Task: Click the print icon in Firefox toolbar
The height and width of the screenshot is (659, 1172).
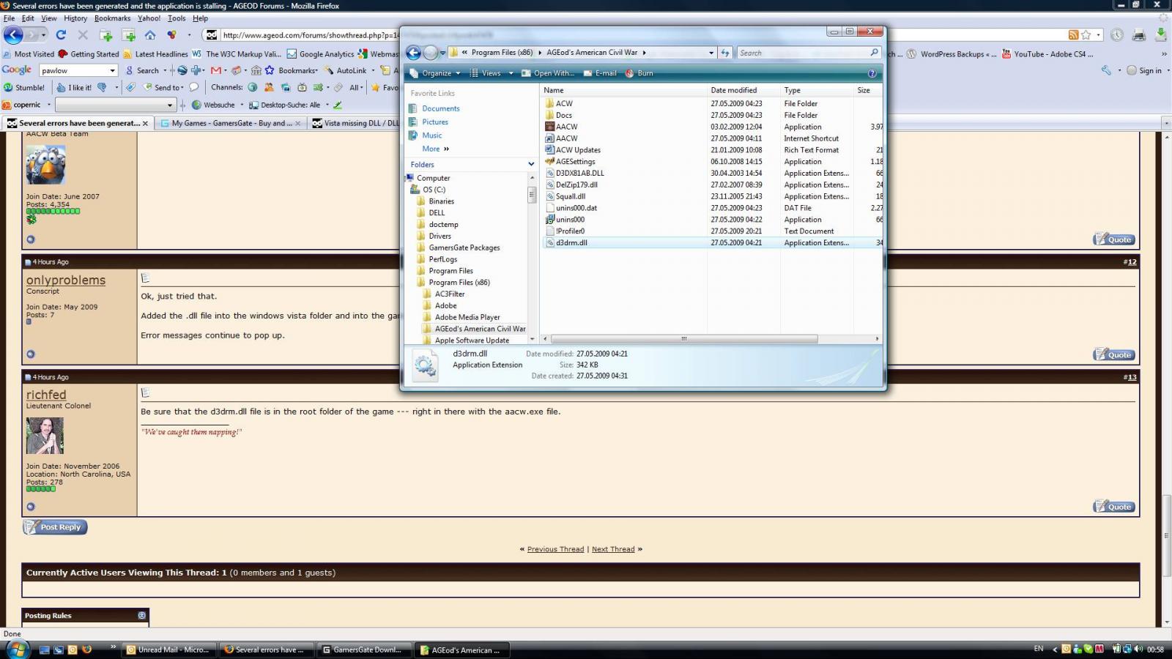Action: 1138,35
